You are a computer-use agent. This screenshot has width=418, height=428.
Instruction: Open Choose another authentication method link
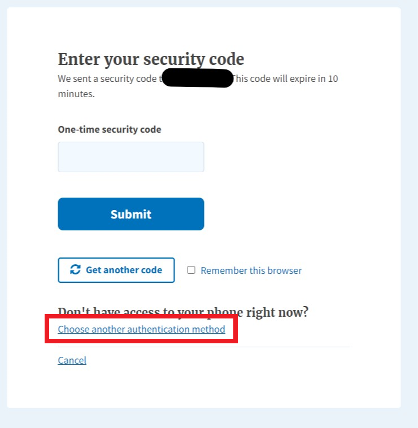pyautogui.click(x=141, y=329)
